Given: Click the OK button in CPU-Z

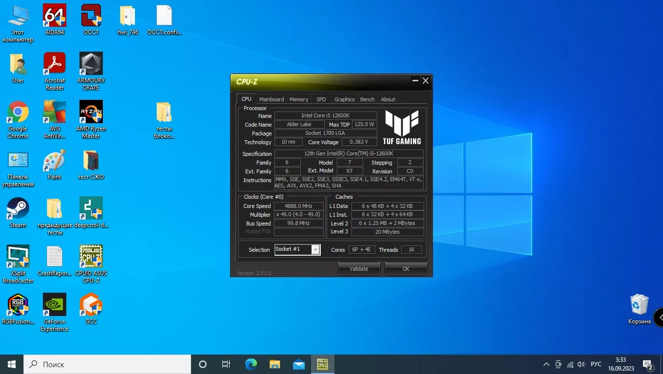Looking at the screenshot, I should [406, 269].
